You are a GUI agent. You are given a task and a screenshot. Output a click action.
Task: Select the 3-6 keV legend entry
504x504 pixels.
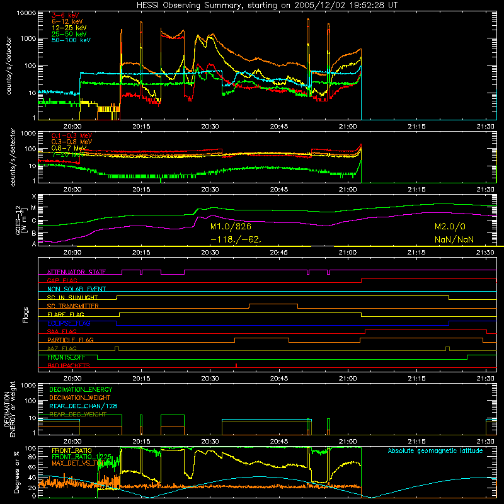pos(66,15)
